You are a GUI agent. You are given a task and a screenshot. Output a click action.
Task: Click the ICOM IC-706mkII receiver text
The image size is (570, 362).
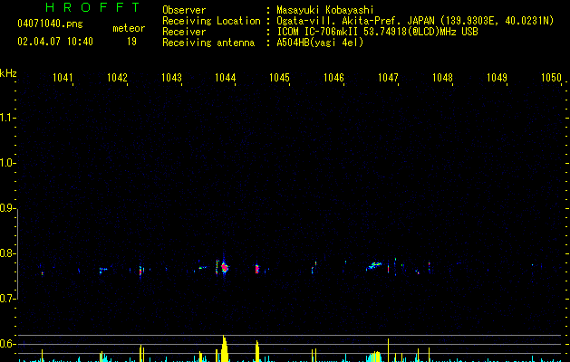377,32
